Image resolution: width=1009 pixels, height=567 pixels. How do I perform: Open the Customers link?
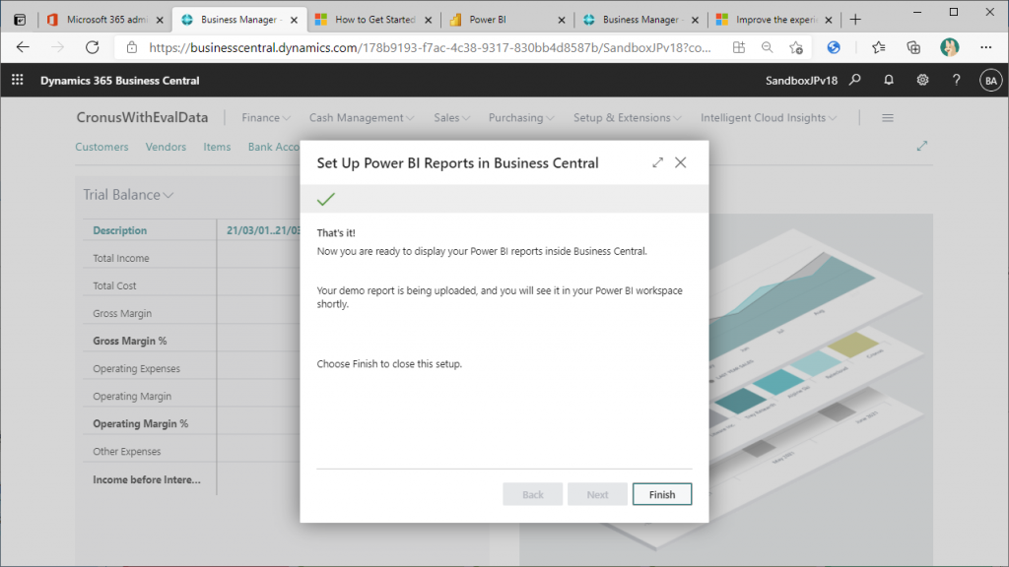[x=101, y=147]
